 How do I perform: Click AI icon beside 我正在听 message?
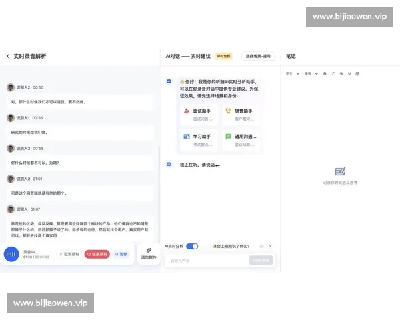169,164
